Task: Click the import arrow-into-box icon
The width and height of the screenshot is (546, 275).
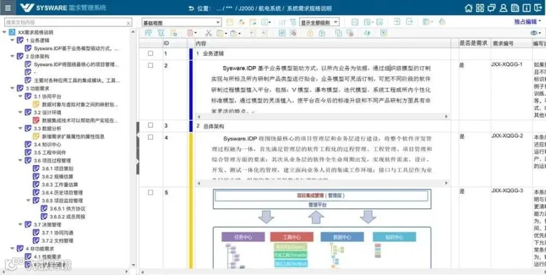Action: coord(396,22)
